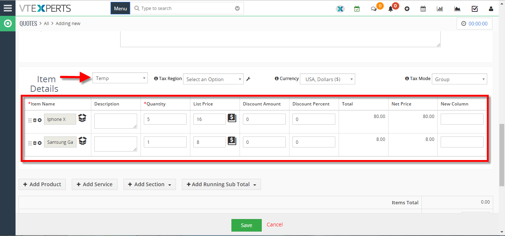Click the VTExperts logo
Image resolution: width=505 pixels, height=236 pixels.
tap(45, 8)
